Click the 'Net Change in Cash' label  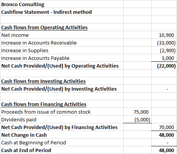(x=24, y=135)
